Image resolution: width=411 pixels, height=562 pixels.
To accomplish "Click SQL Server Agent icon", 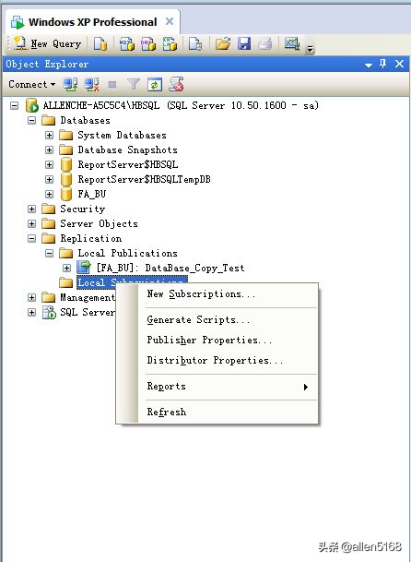I will point(49,312).
